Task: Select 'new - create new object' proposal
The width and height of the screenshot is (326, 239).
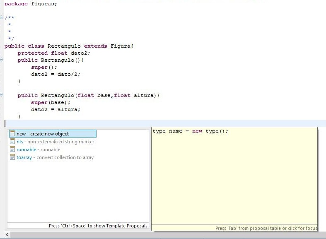Action: click(x=43, y=134)
